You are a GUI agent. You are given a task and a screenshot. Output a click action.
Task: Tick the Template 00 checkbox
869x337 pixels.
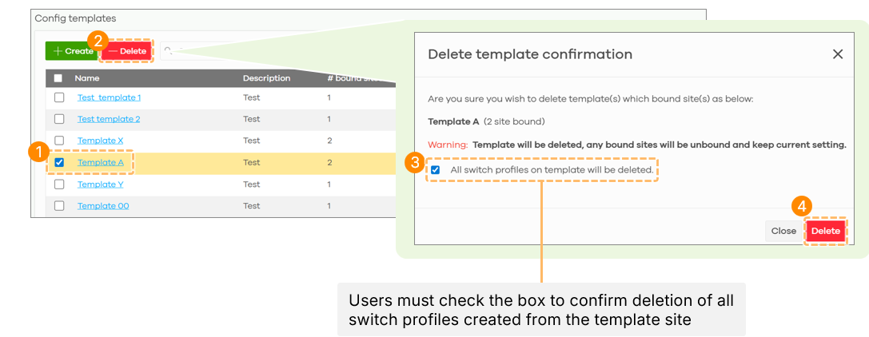[59, 206]
